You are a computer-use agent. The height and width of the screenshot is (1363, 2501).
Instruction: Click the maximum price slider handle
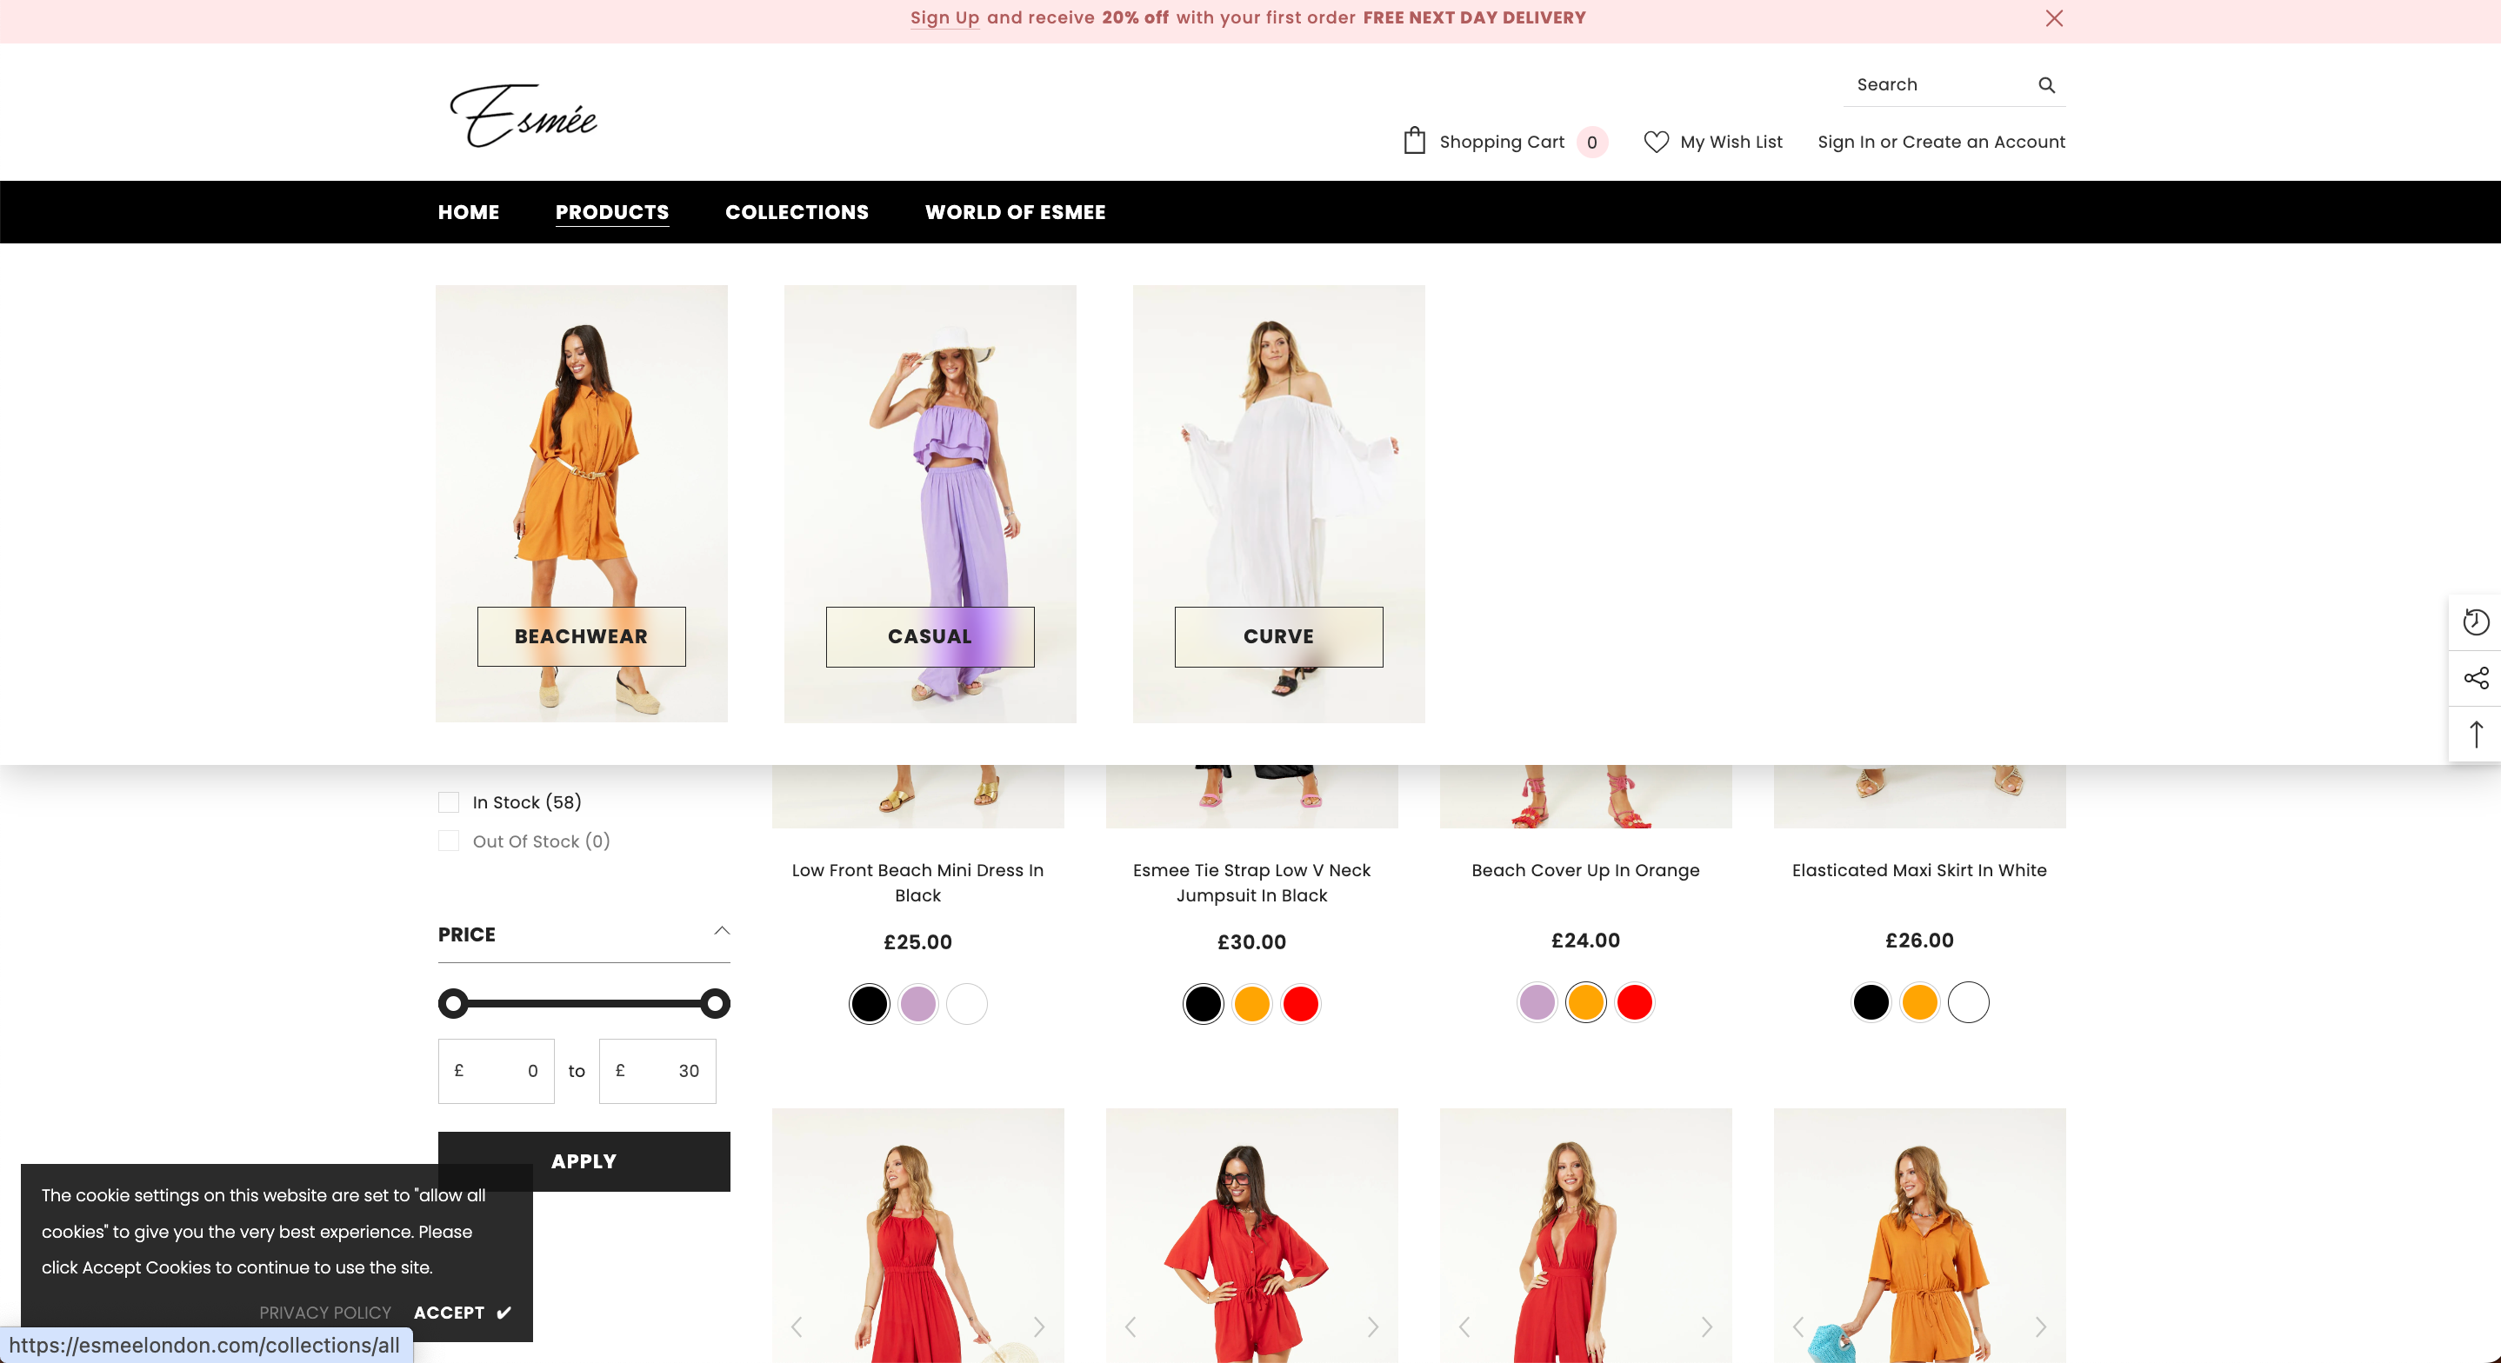[715, 1003]
